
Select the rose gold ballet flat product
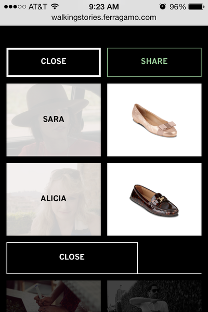click(154, 120)
